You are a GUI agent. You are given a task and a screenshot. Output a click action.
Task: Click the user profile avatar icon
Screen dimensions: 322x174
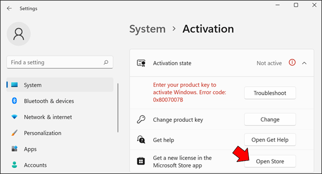[x=19, y=34]
